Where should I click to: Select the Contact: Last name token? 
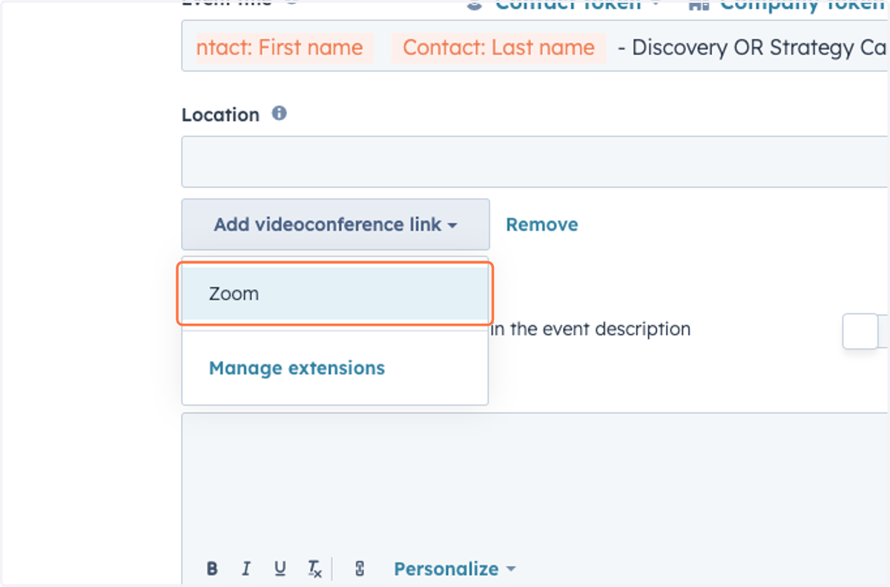tap(498, 47)
